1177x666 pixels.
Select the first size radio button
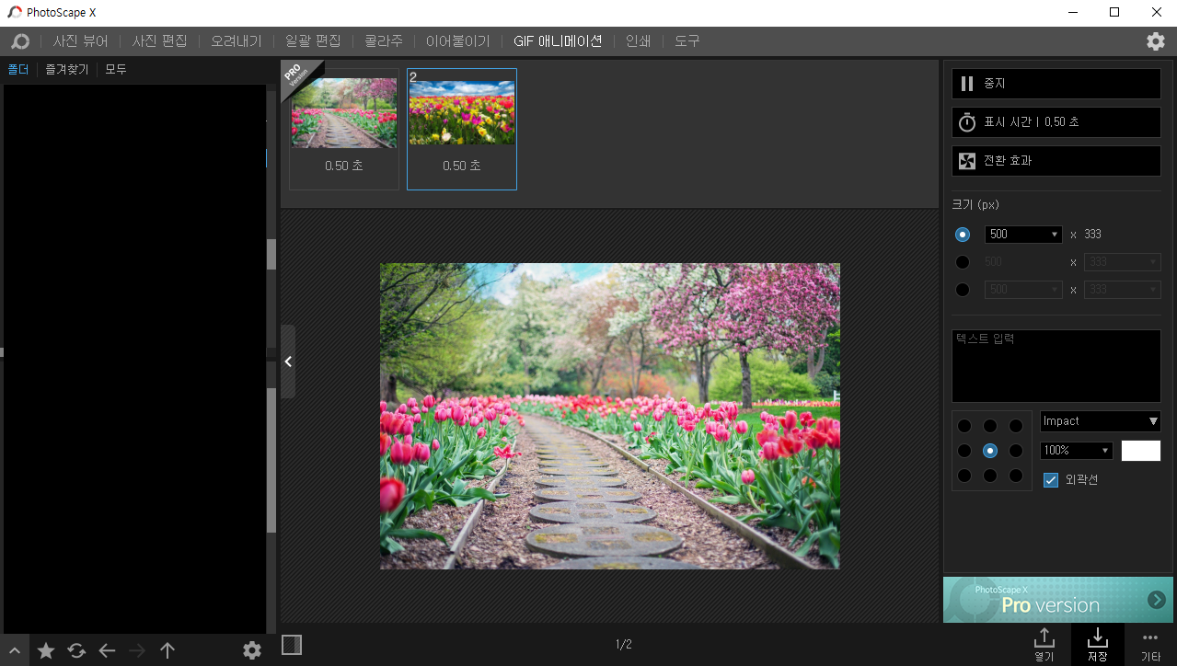coord(962,234)
